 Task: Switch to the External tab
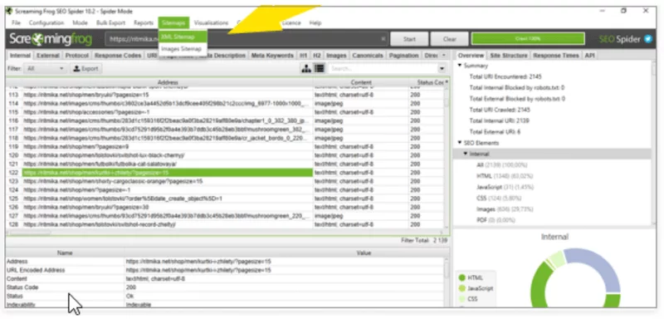48,56
